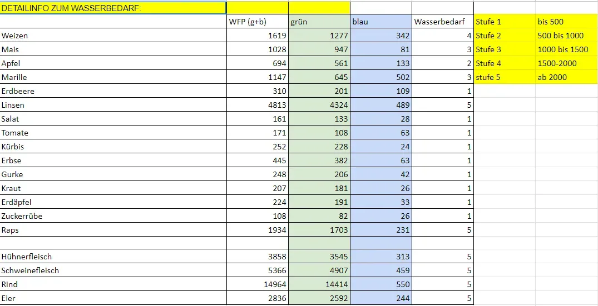
Task: Select the stufe 5 legend cell
Action: click(x=505, y=77)
